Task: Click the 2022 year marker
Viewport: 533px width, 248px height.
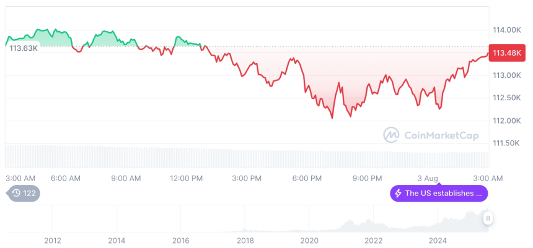Action: (x=373, y=240)
